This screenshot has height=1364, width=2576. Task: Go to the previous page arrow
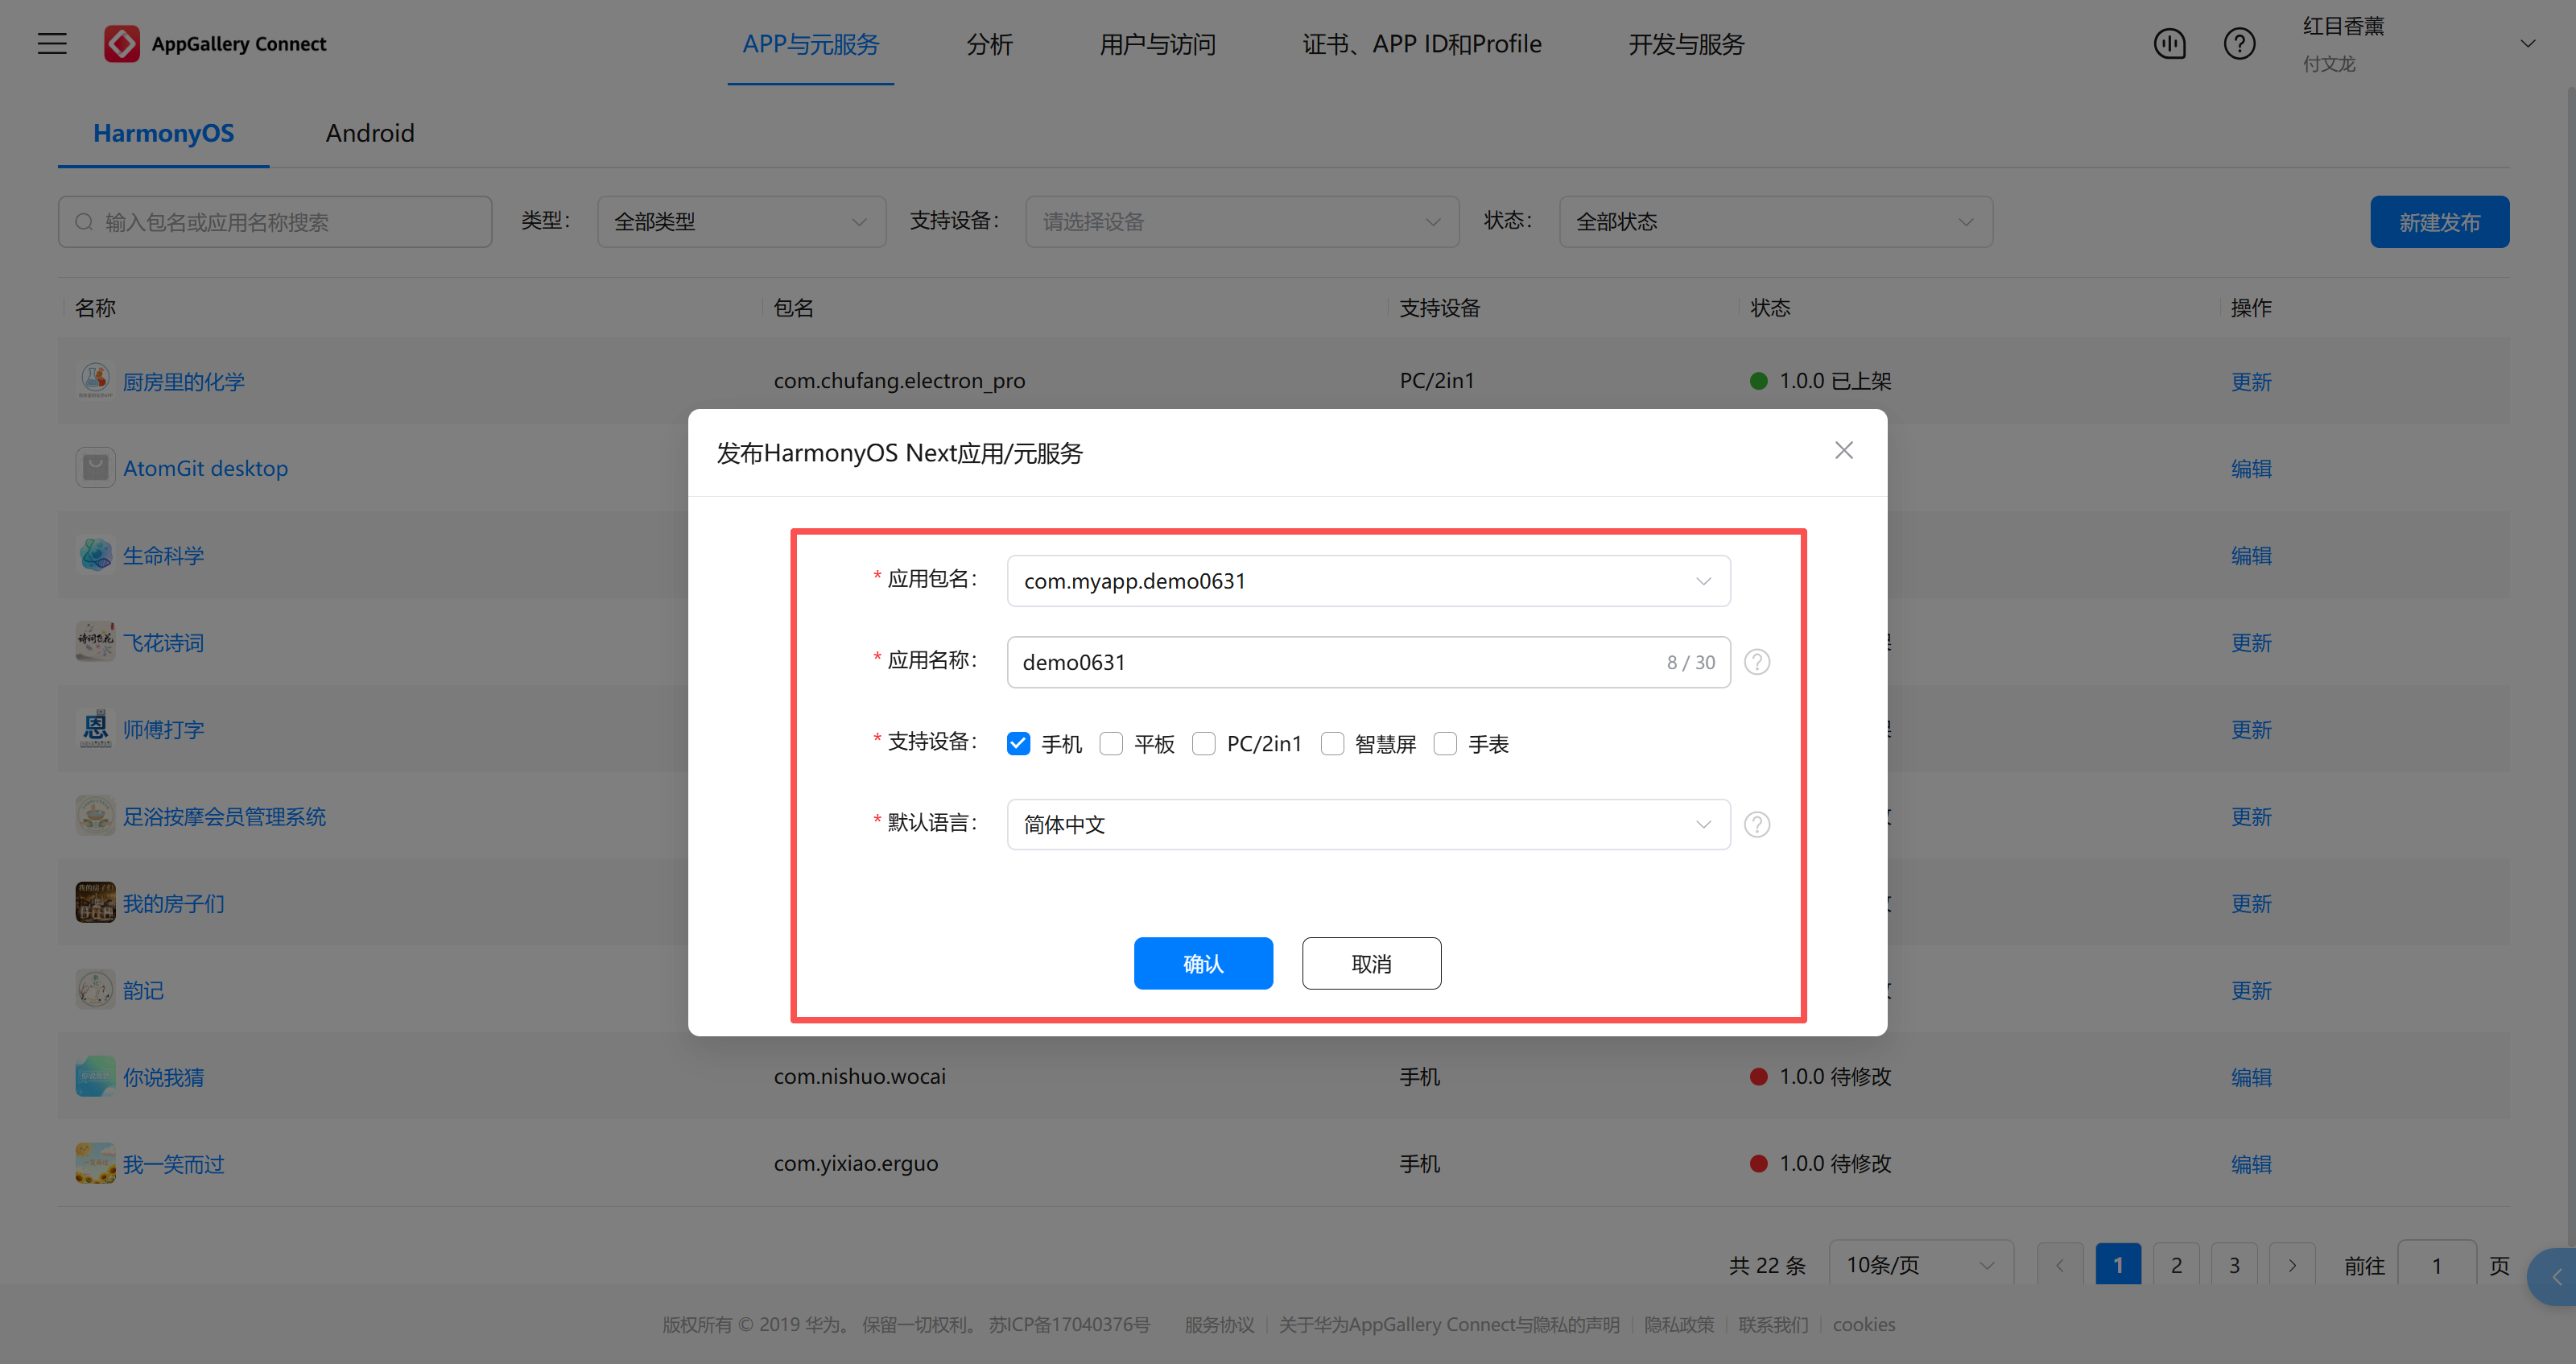tap(2060, 1265)
